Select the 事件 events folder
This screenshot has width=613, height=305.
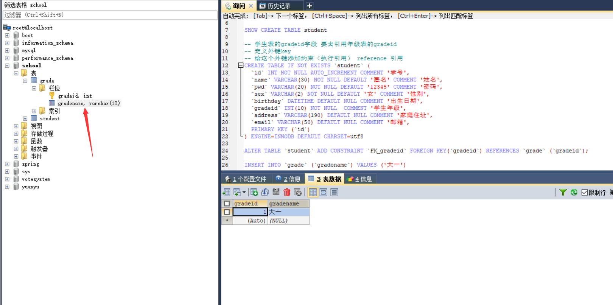[x=36, y=156]
